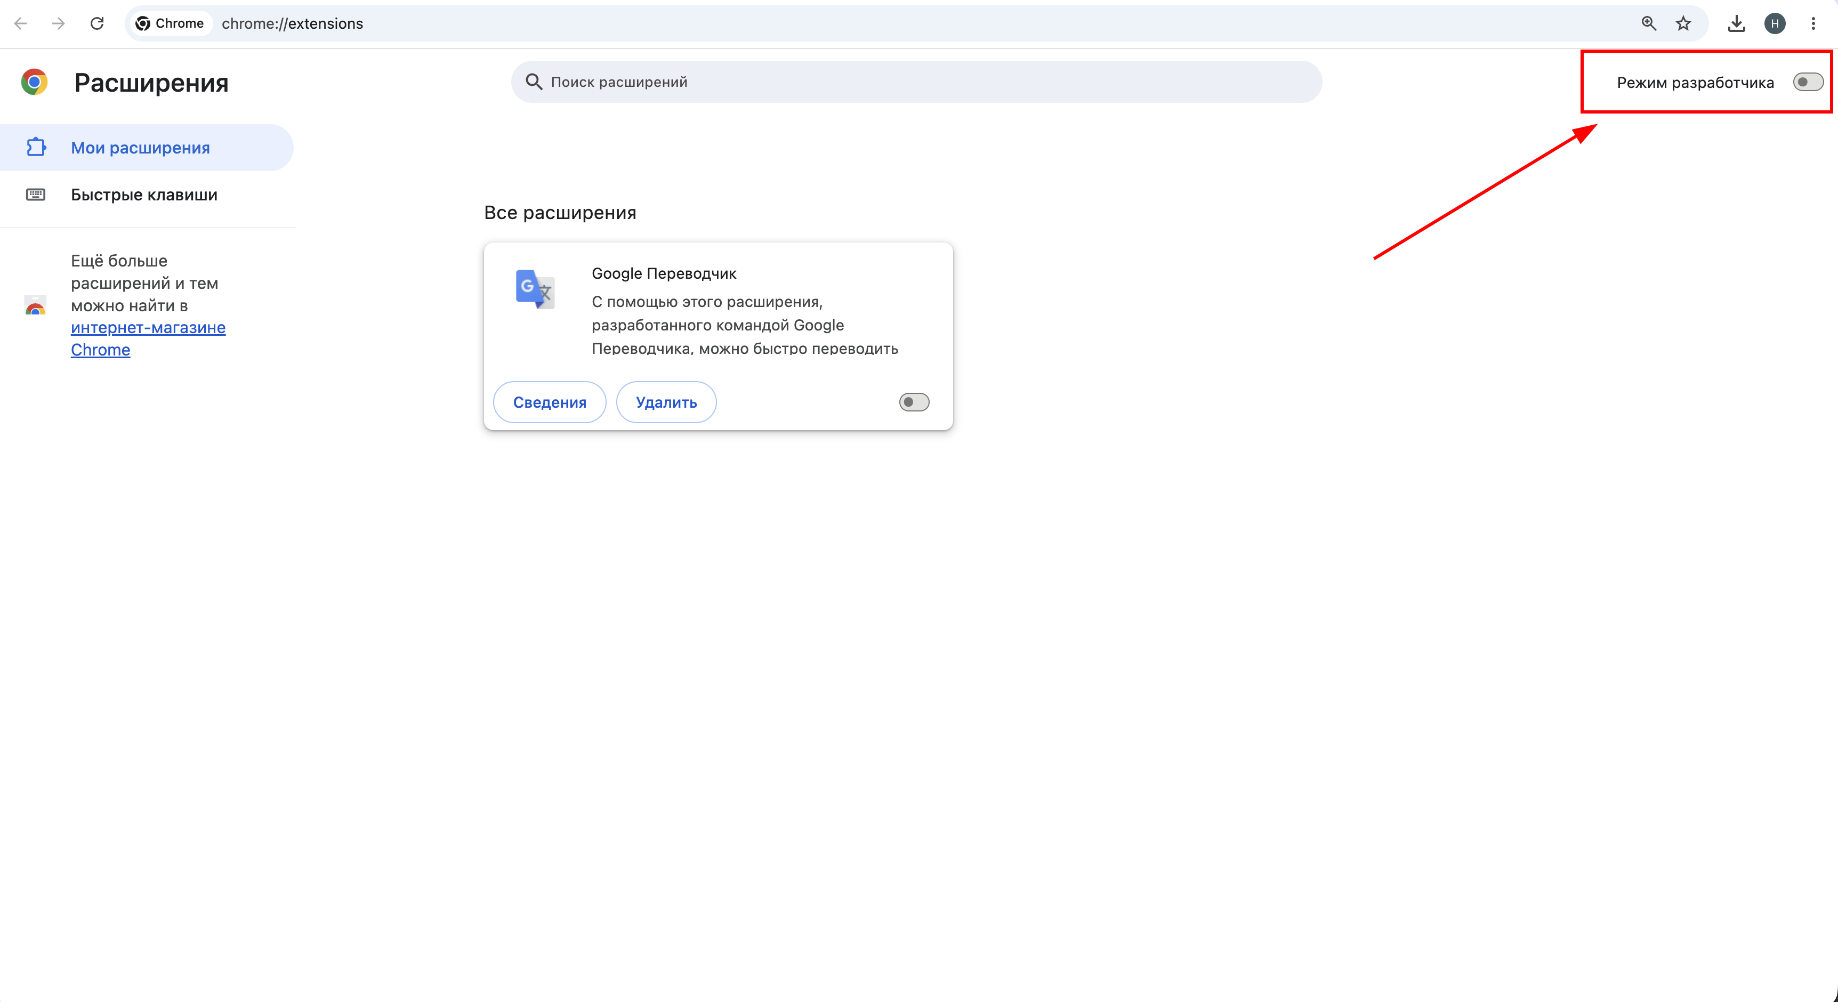Viewport: 1838px width, 1002px height.
Task: Click the puzzle icon for Мои расширения
Action: click(36, 148)
